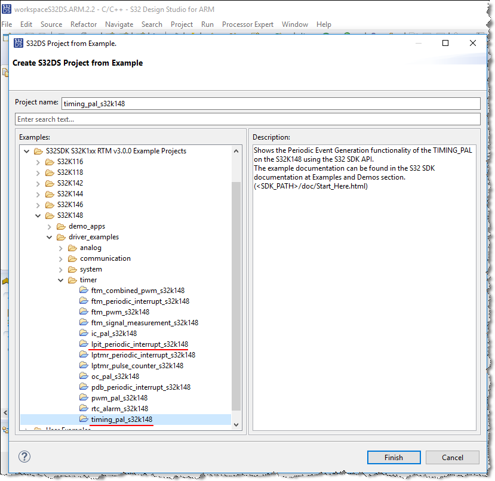This screenshot has height=481, width=495.
Task: Select the analog folder icon
Action: click(x=72, y=248)
